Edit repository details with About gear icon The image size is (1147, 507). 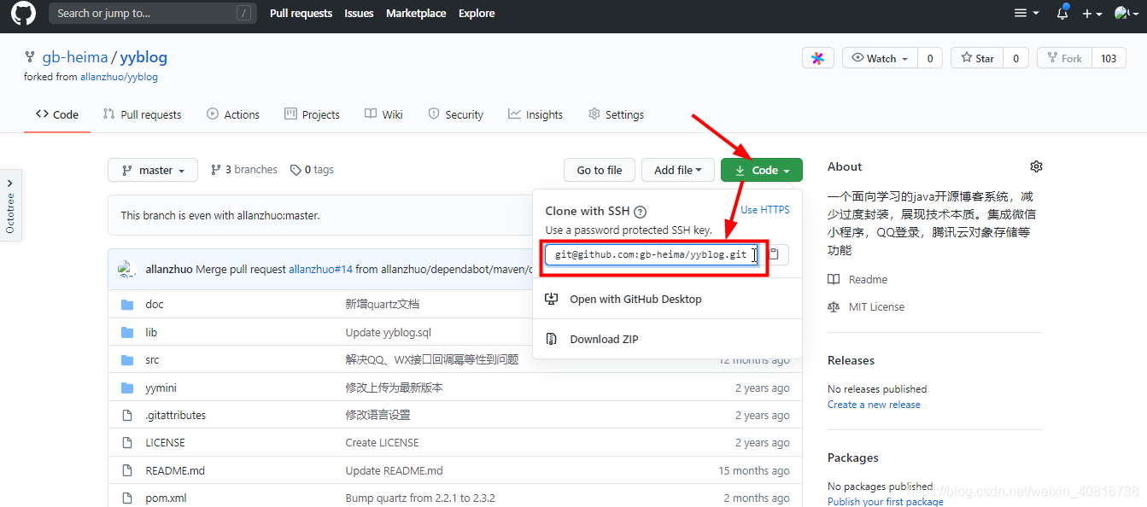click(1036, 166)
